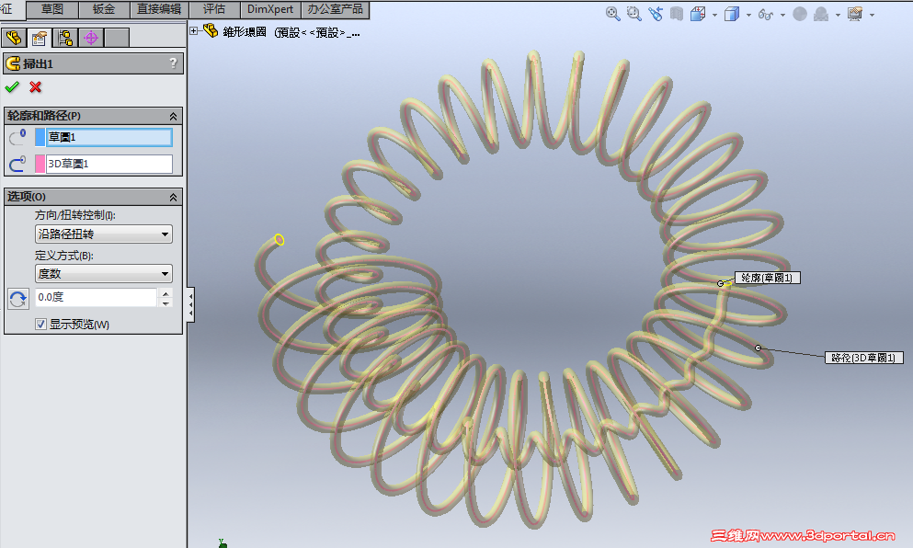Open 沿路径扭转 orientation dropdown
The width and height of the screenshot is (913, 548).
104,234
